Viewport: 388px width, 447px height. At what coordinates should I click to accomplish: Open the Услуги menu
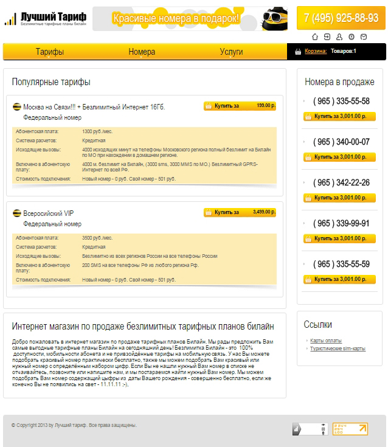(231, 52)
